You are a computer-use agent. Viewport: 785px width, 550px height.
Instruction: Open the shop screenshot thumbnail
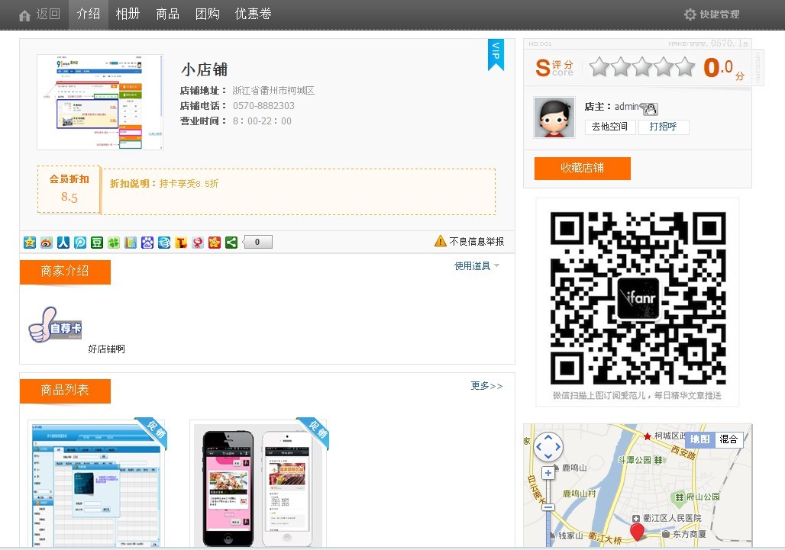point(100,102)
